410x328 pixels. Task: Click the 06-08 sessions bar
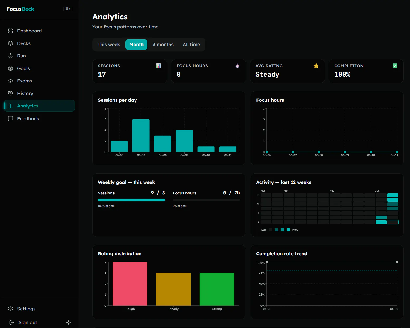tap(163, 144)
